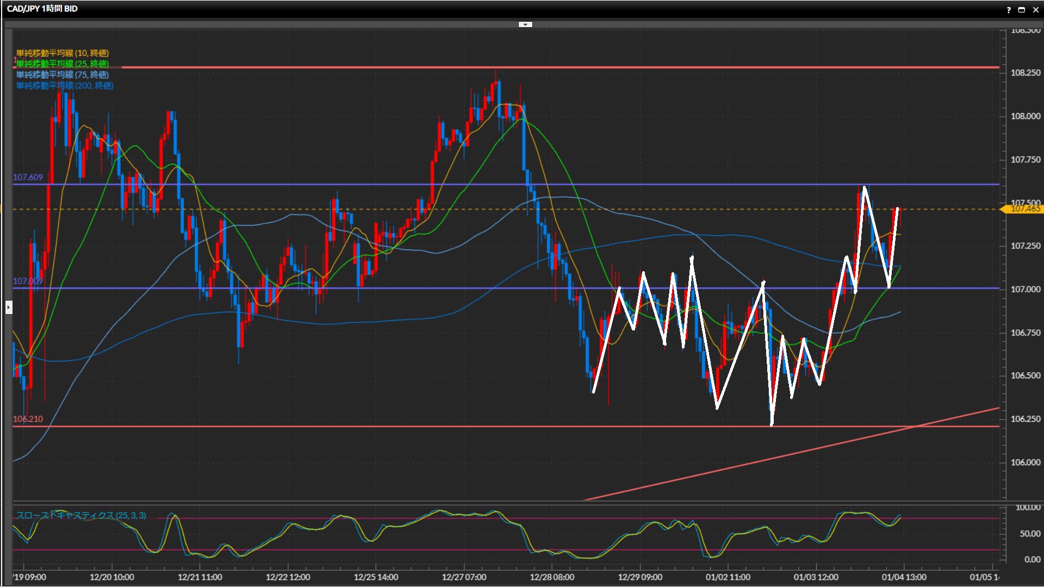
Task: Click the 50.00 stochastics scale label
Action: tap(1030, 534)
